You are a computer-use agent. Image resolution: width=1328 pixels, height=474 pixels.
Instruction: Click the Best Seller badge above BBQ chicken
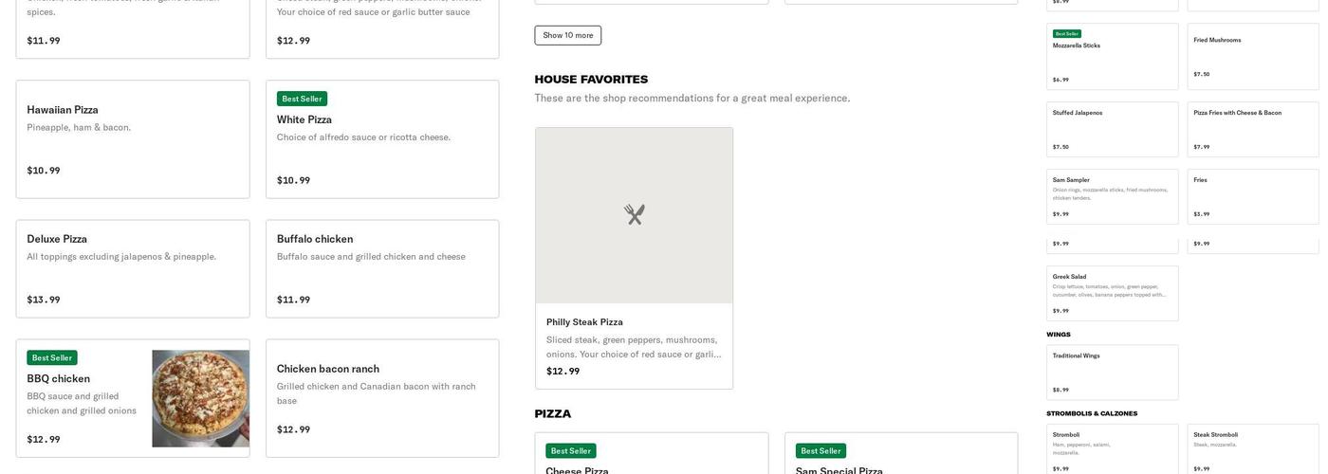[x=52, y=357]
